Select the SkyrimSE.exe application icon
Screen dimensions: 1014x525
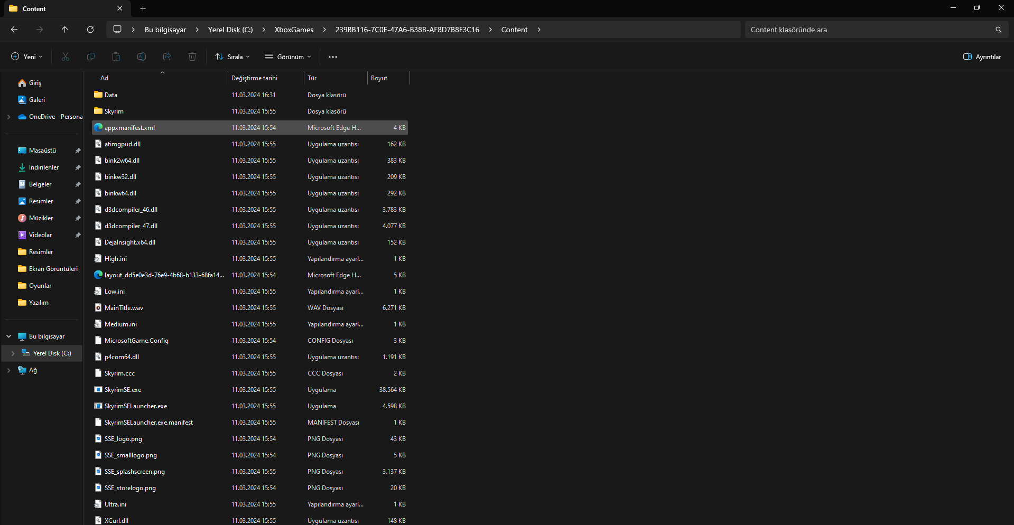(x=98, y=390)
